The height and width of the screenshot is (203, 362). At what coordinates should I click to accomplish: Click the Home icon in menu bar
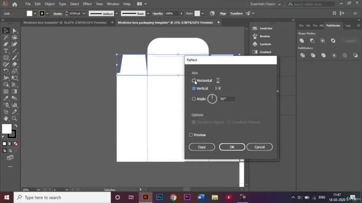pos(15,4)
